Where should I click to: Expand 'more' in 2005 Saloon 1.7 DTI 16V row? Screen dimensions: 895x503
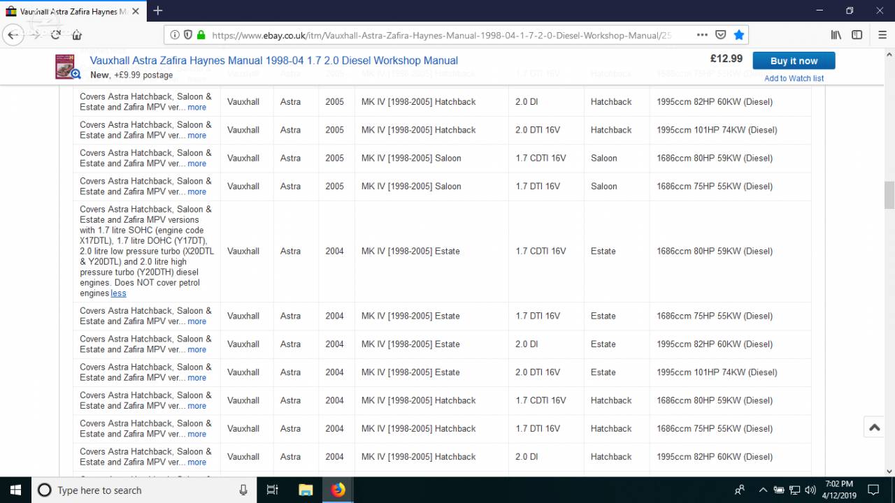pos(196,191)
